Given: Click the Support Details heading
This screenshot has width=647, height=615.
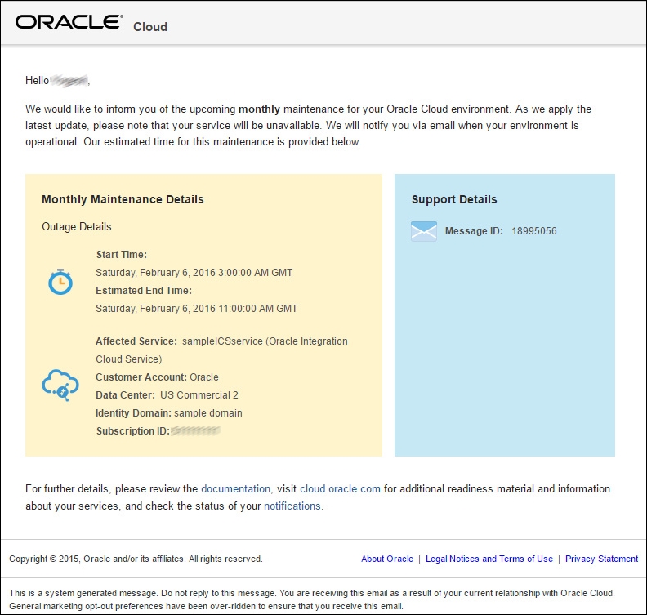Looking at the screenshot, I should [x=454, y=199].
